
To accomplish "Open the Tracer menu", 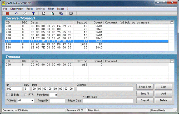I will coord(60,9).
